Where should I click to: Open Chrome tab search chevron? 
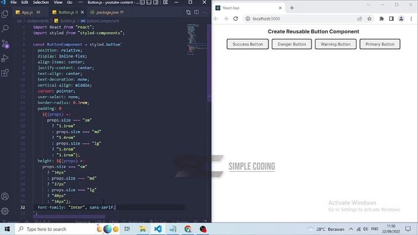(368, 5)
